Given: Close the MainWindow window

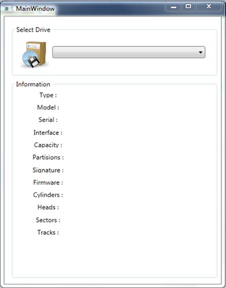Looking at the screenshot, I should (208, 7).
